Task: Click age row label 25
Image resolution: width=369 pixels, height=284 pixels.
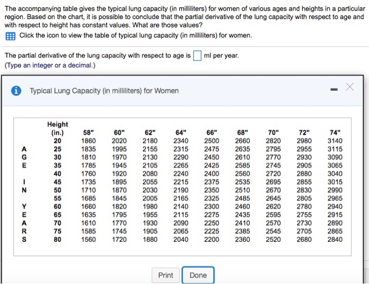Action: coord(57,149)
